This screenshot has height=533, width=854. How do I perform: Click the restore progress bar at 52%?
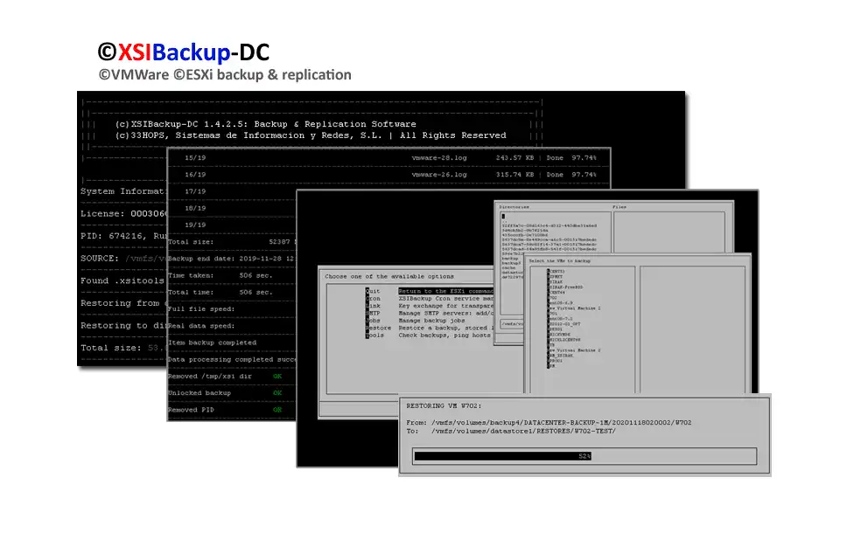(x=584, y=456)
